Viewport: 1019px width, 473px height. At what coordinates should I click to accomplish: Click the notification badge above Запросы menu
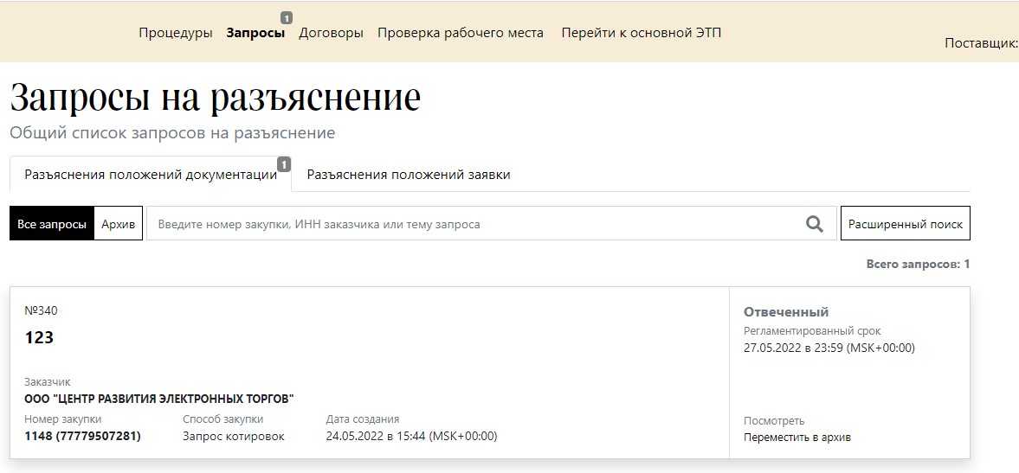tap(285, 17)
